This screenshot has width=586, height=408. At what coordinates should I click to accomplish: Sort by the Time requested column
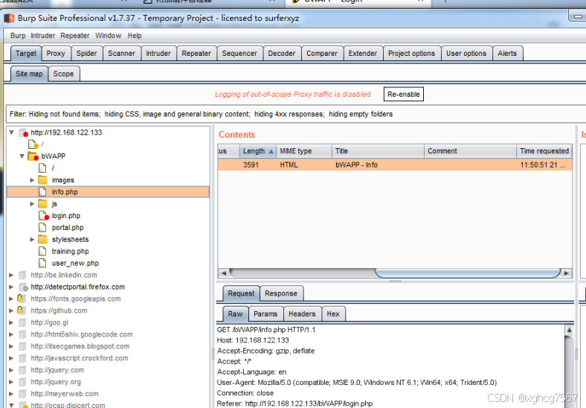pyautogui.click(x=544, y=151)
